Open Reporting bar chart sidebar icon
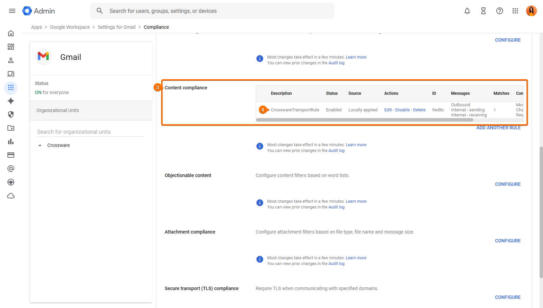 click(x=11, y=141)
